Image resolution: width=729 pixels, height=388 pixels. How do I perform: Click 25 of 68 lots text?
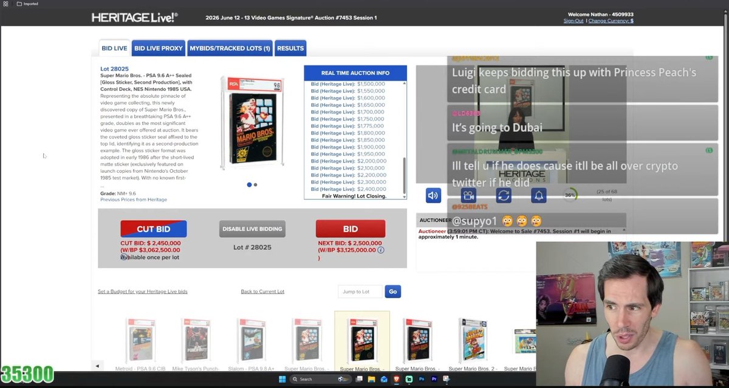[x=607, y=195]
